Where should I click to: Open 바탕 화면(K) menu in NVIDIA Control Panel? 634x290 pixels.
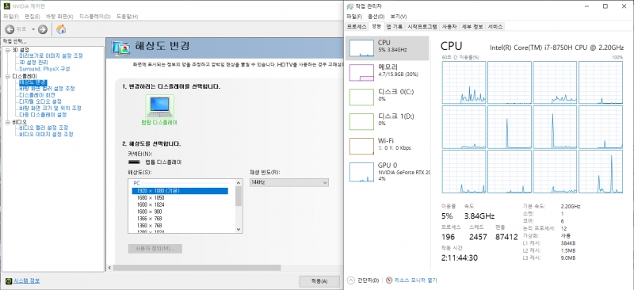pos(59,17)
